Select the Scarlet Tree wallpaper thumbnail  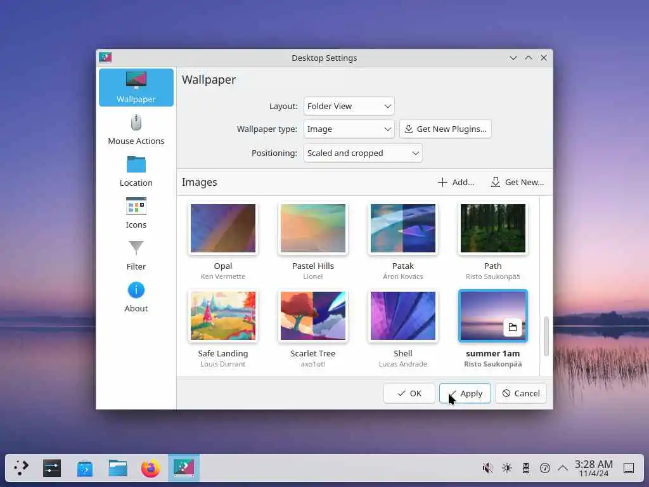tap(313, 316)
